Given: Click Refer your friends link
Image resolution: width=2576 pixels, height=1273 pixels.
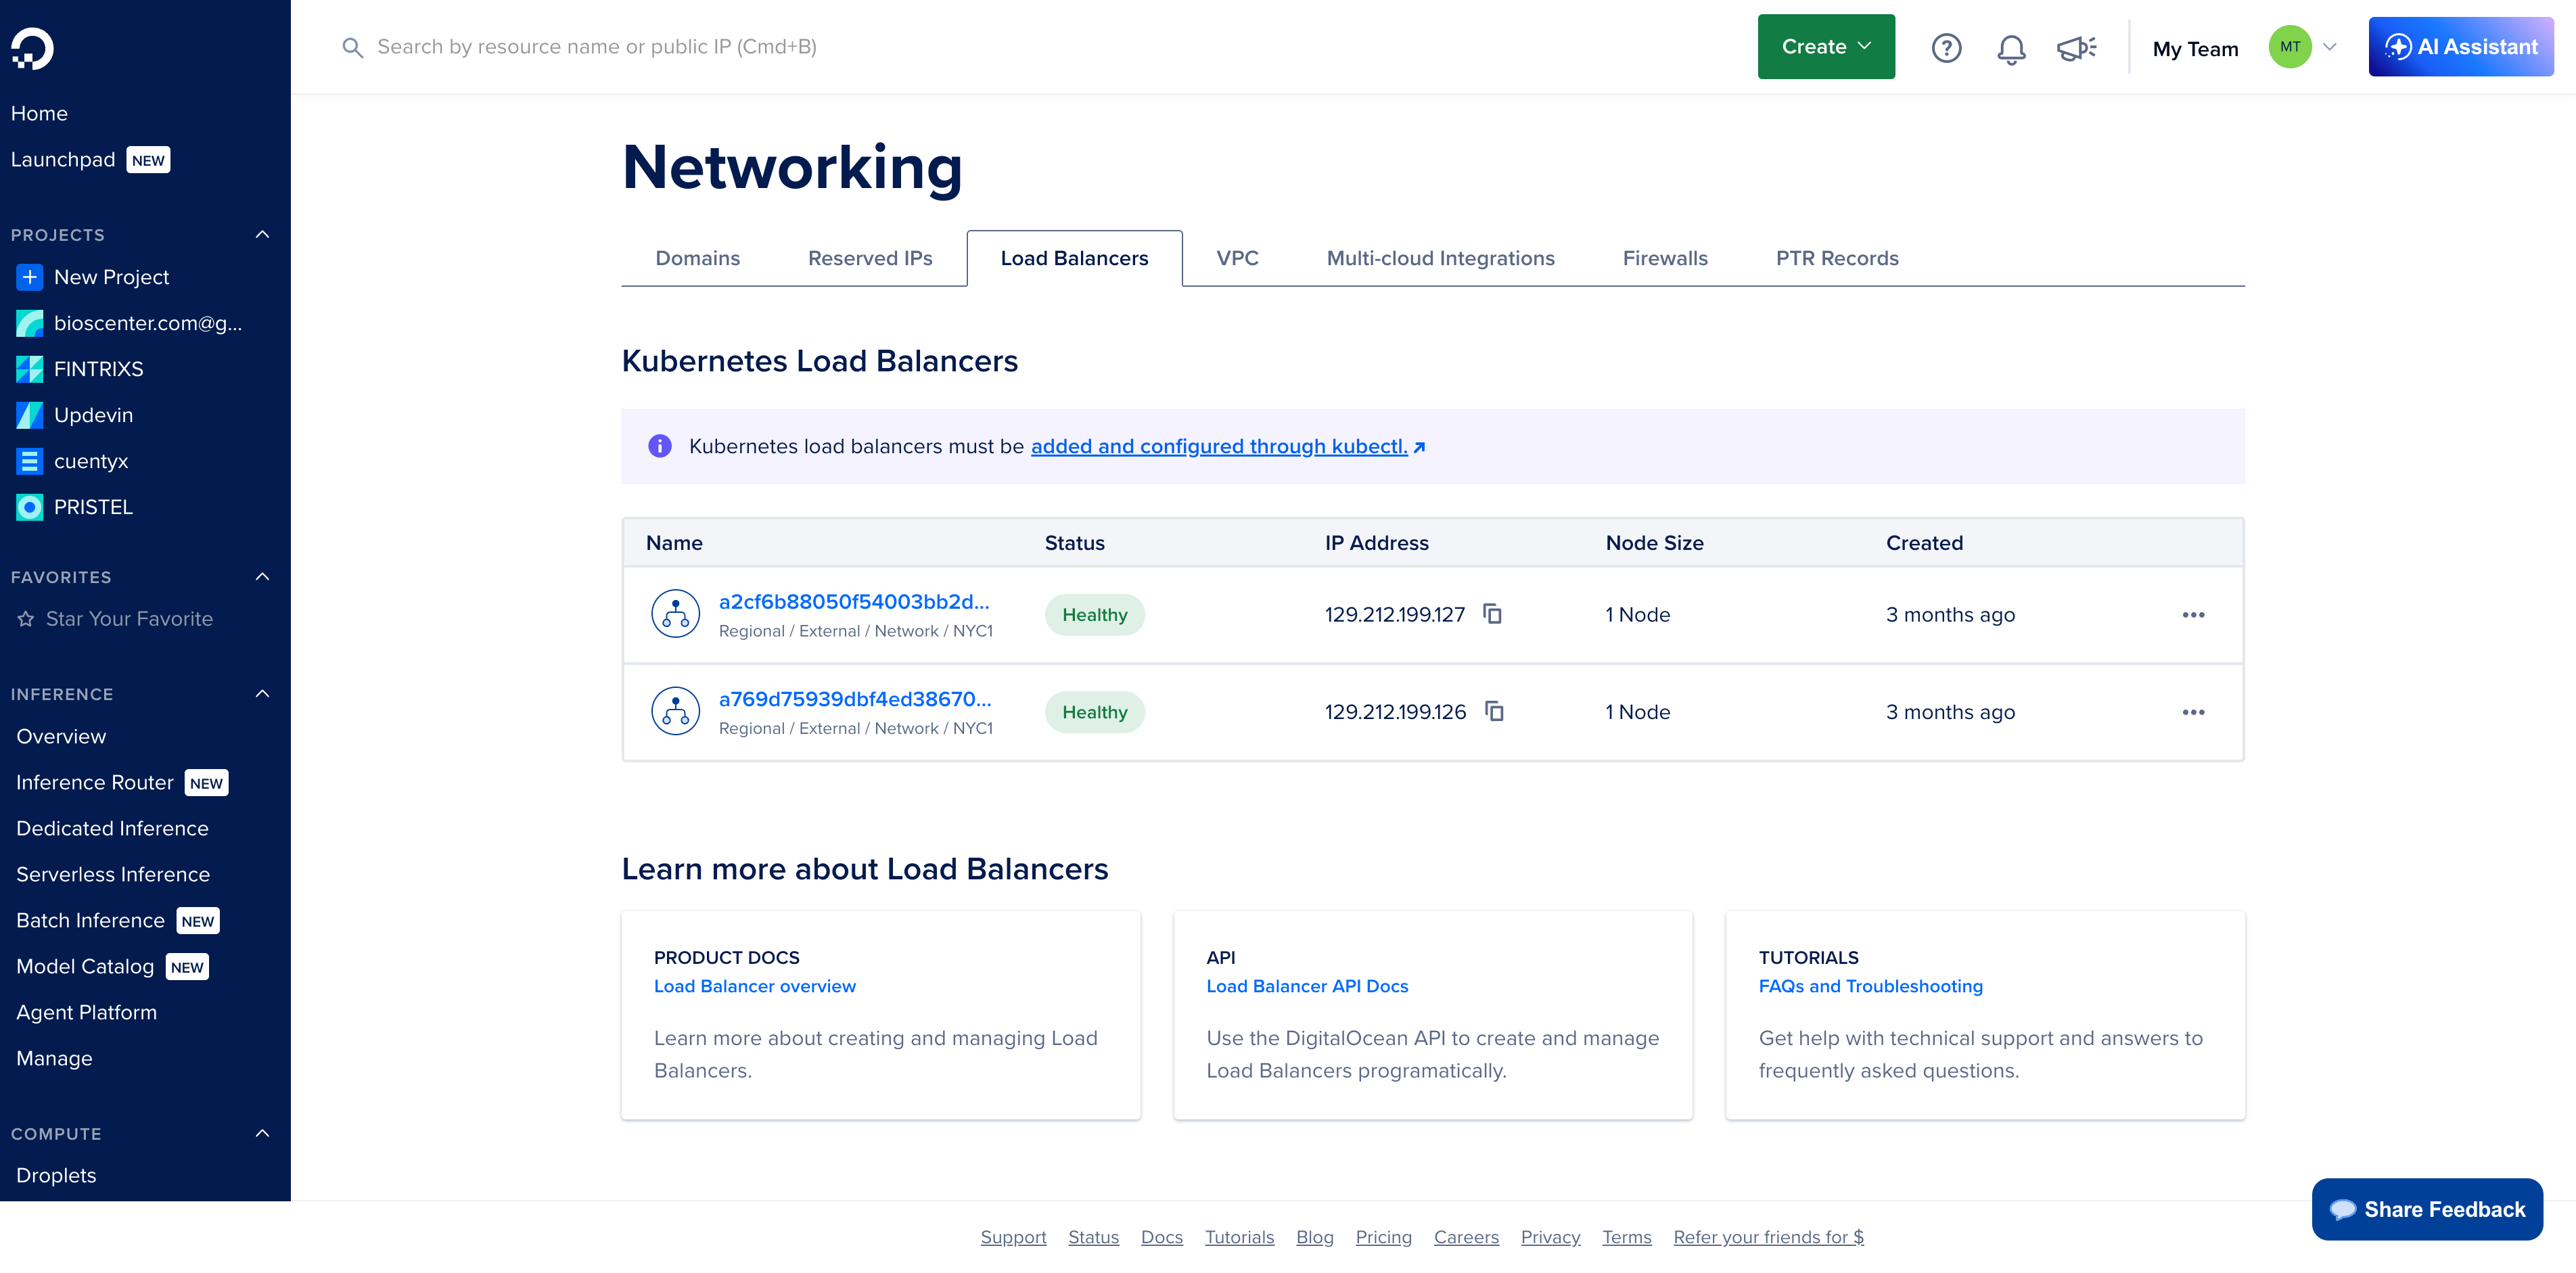Looking at the screenshot, I should pos(1768,1237).
